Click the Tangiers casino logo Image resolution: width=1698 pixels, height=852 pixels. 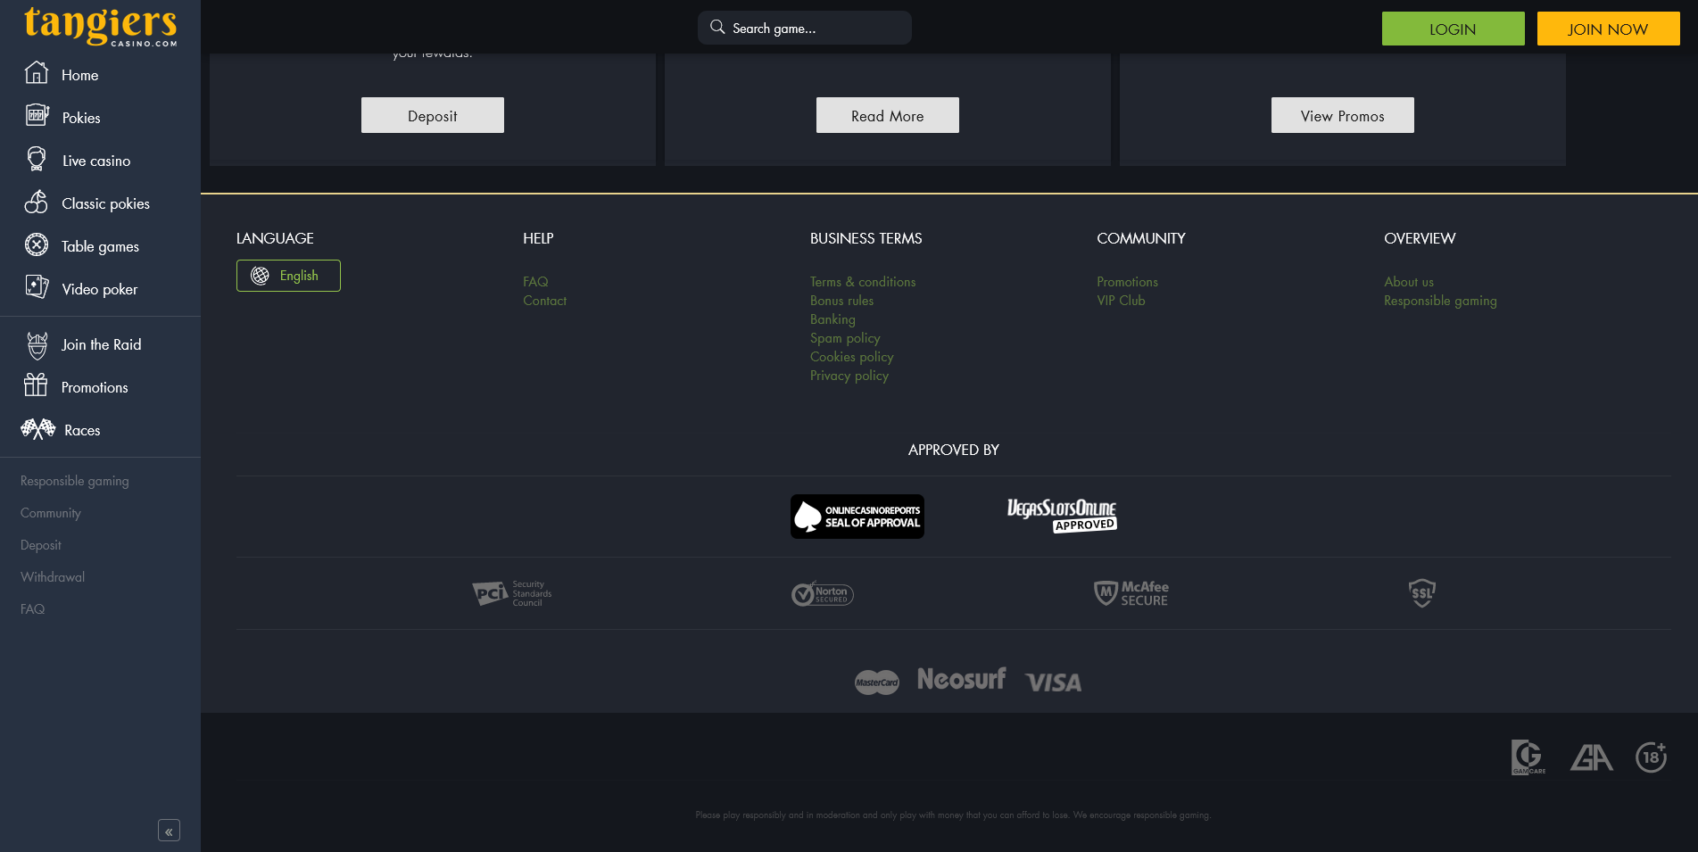click(x=100, y=26)
